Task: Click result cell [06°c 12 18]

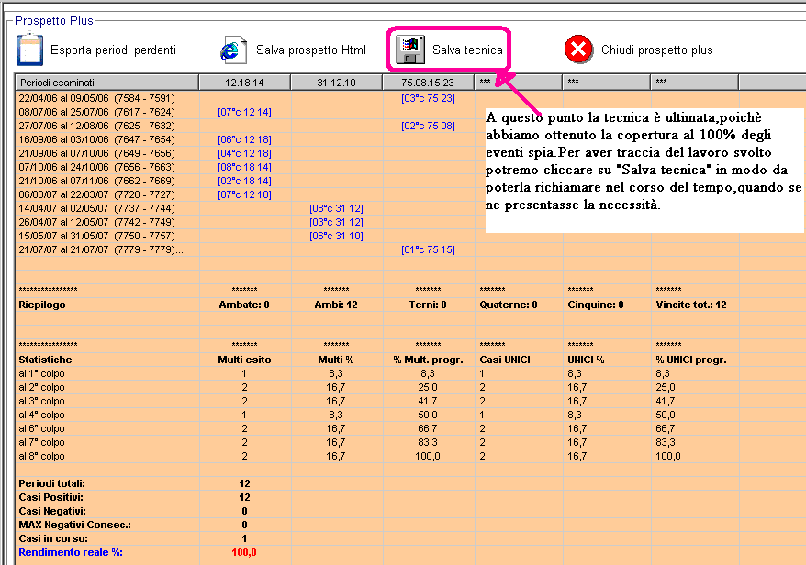Action: pyautogui.click(x=245, y=139)
